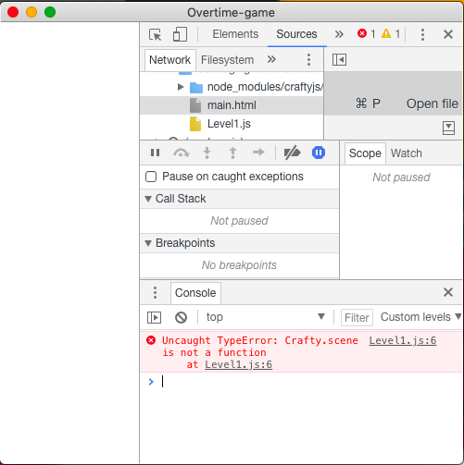
Task: Step into next function call
Action: pyautogui.click(x=207, y=153)
